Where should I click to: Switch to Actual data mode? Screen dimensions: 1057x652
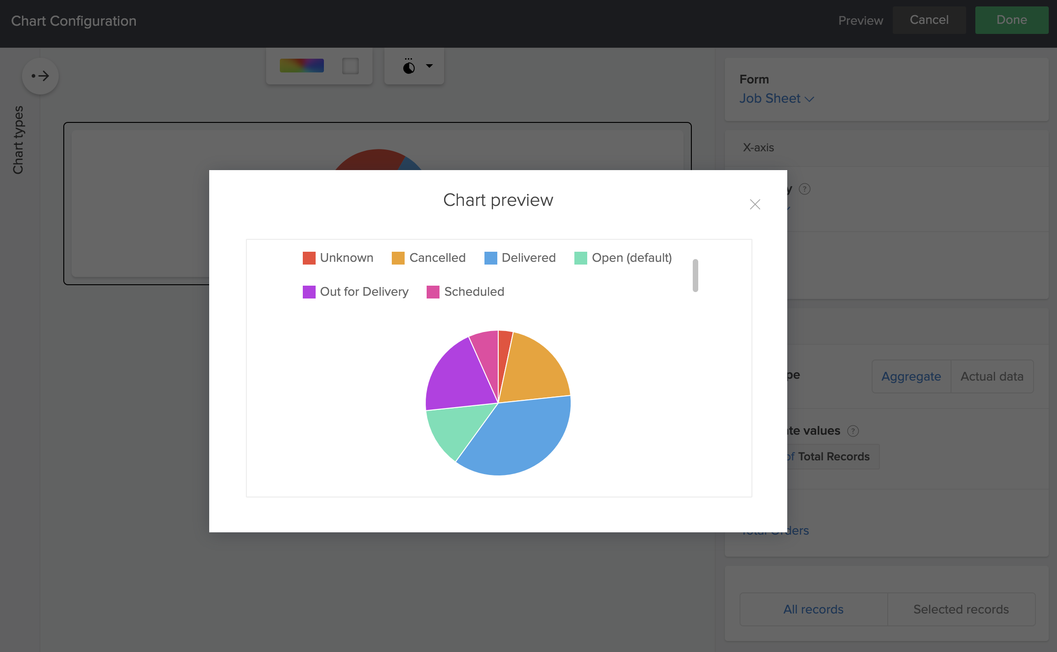(x=992, y=376)
